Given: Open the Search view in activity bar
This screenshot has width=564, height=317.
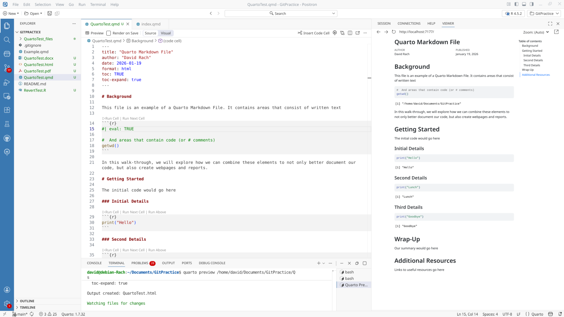Looking at the screenshot, I should tap(7, 40).
